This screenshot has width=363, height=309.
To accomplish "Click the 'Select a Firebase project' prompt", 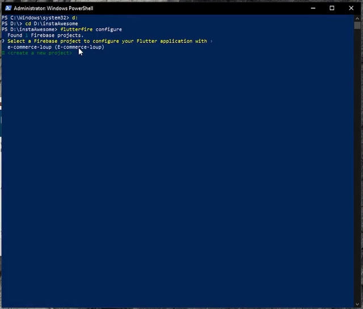I will tap(107, 41).
